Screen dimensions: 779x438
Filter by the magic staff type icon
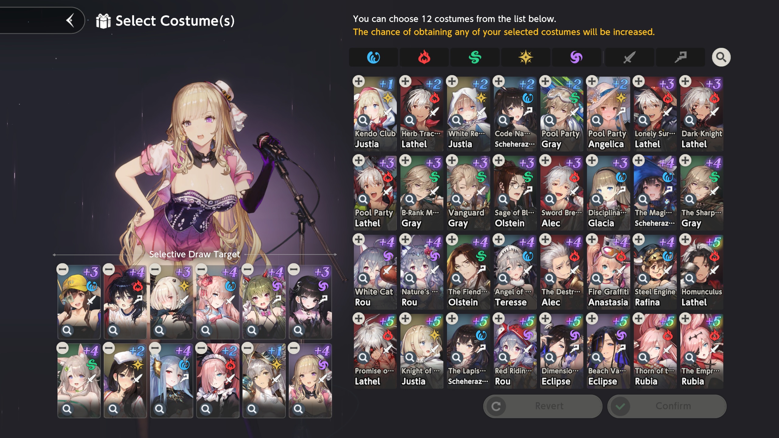pos(680,57)
